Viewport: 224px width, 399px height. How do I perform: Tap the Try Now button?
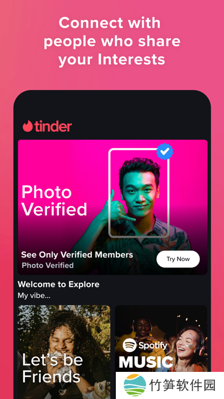click(x=178, y=259)
